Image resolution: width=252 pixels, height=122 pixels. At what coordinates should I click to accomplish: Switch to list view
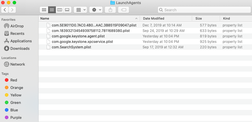coord(52,10)
